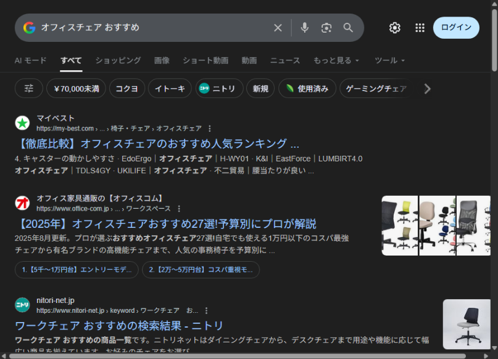Screen dimensions: 498x359
Task: Clear the search box with the X icon
Action: 278,28
